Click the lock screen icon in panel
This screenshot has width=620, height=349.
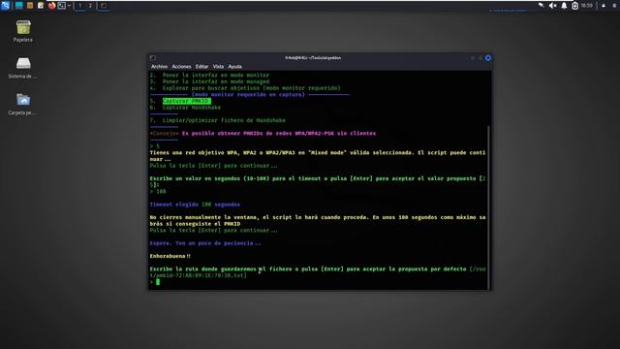(x=604, y=6)
